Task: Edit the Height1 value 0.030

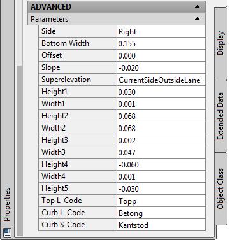Action: 161,92
